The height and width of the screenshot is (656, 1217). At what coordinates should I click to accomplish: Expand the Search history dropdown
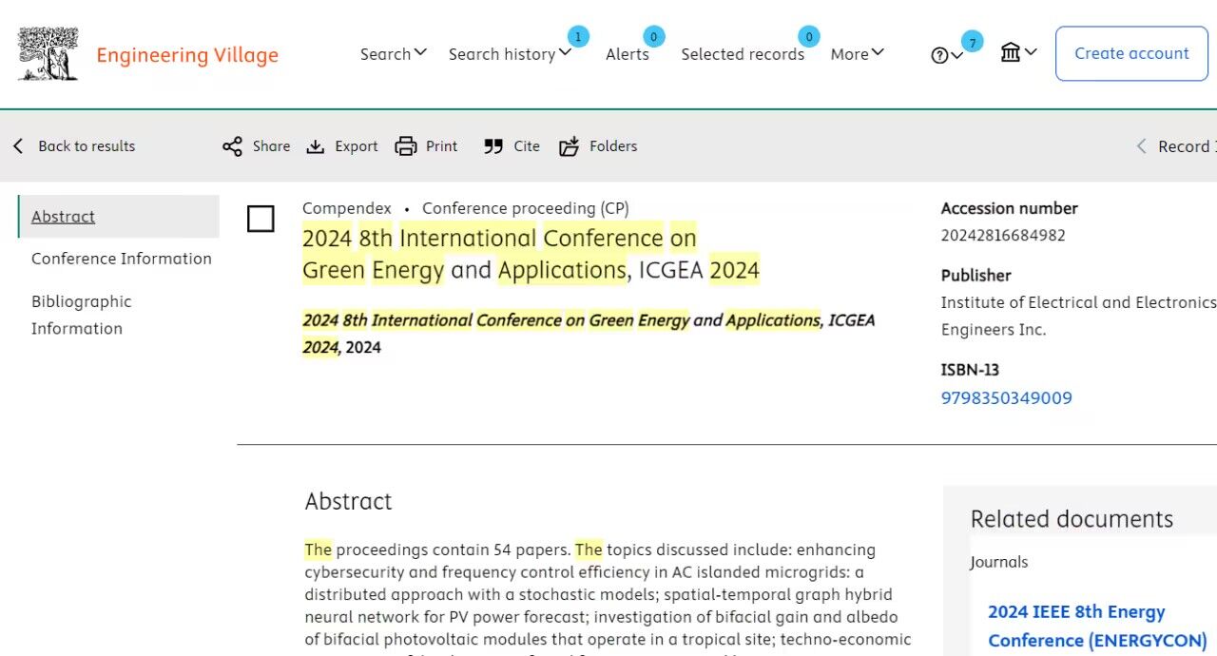(510, 54)
